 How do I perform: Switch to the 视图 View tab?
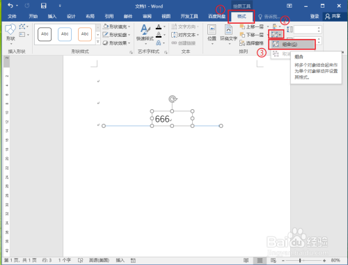point(166,16)
